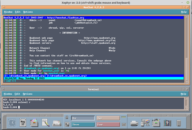Open the Options menu in WeeChat
This screenshot has width=192, height=130.
pos(28,12)
